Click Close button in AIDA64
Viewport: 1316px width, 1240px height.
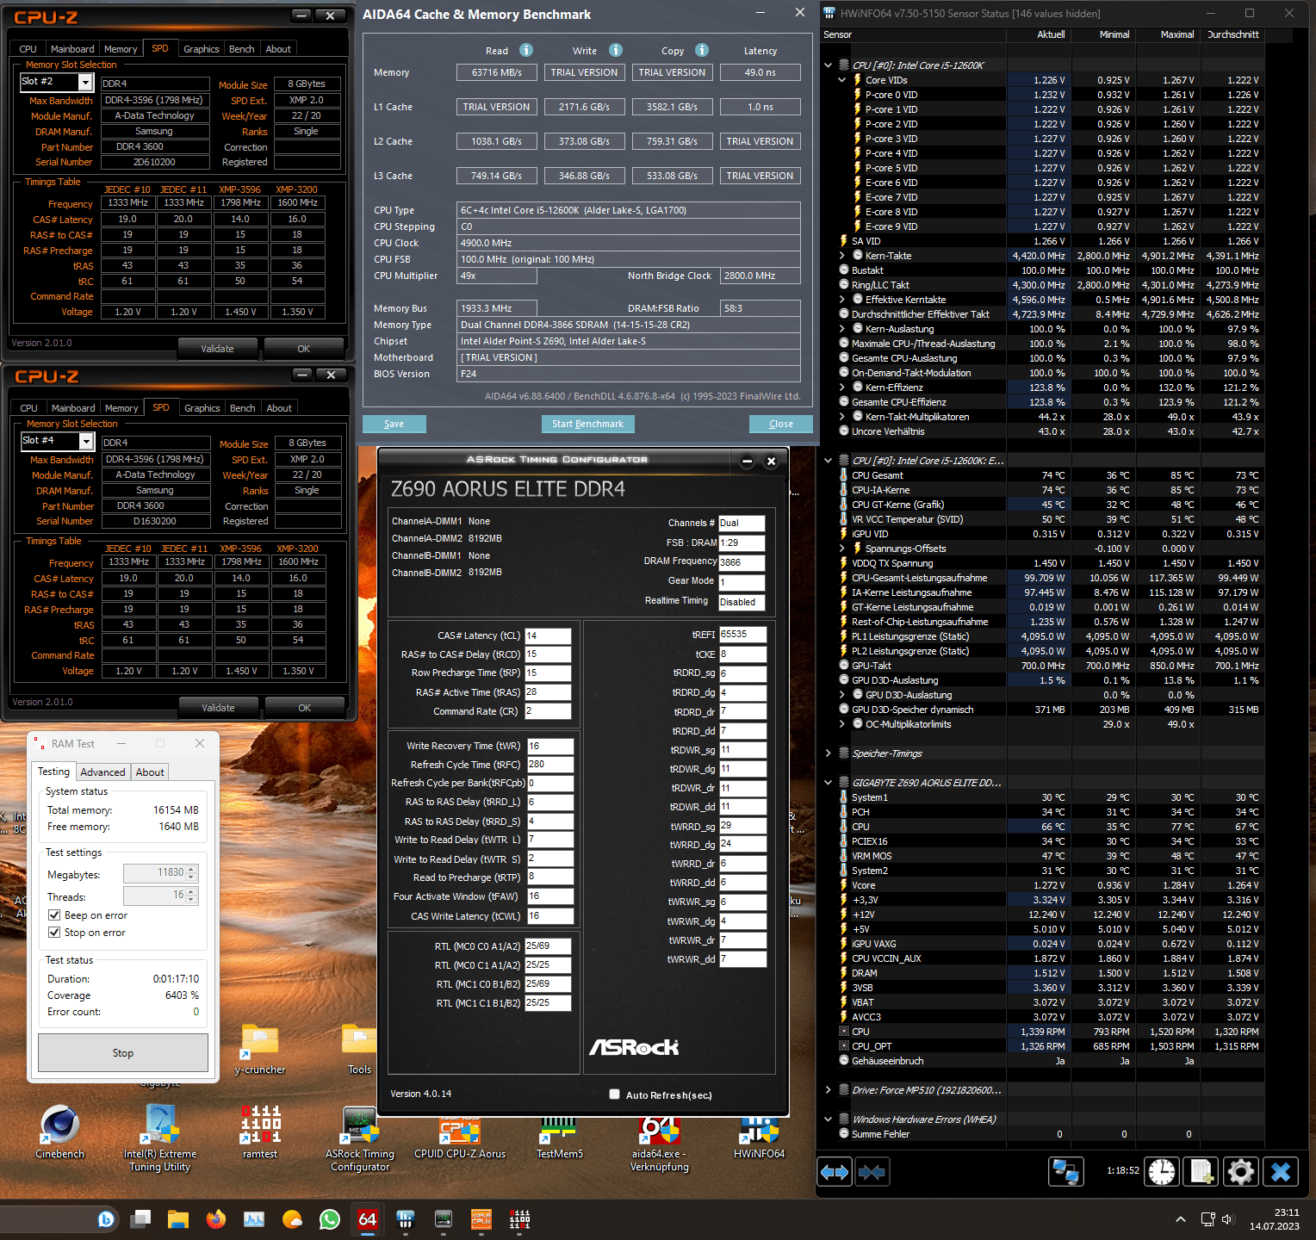point(781,424)
